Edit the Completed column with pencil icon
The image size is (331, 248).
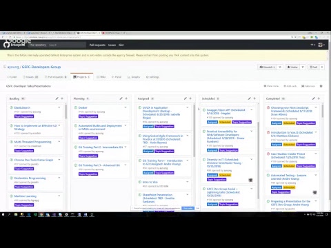point(314,99)
